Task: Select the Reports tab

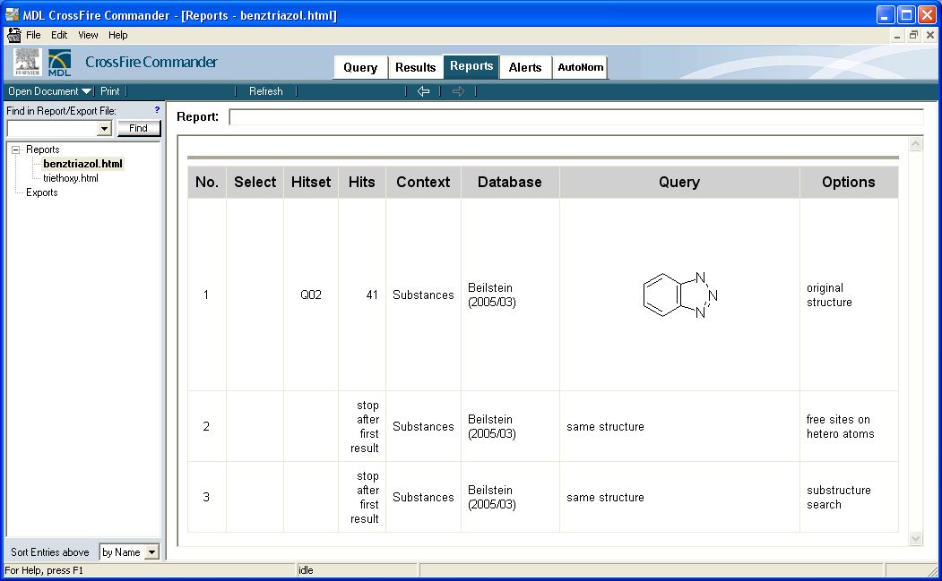Action: click(471, 66)
